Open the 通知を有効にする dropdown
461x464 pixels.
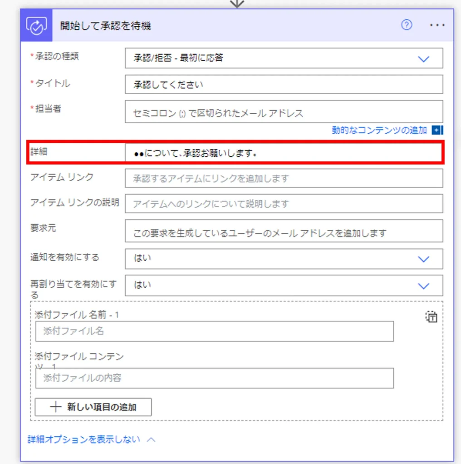(423, 259)
